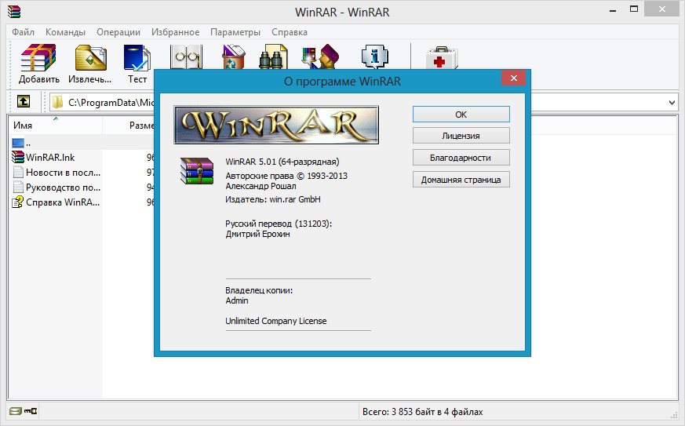Viewport: 685px width, 426px height.
Task: Select the Справка WinRA... file name
Action: point(63,202)
